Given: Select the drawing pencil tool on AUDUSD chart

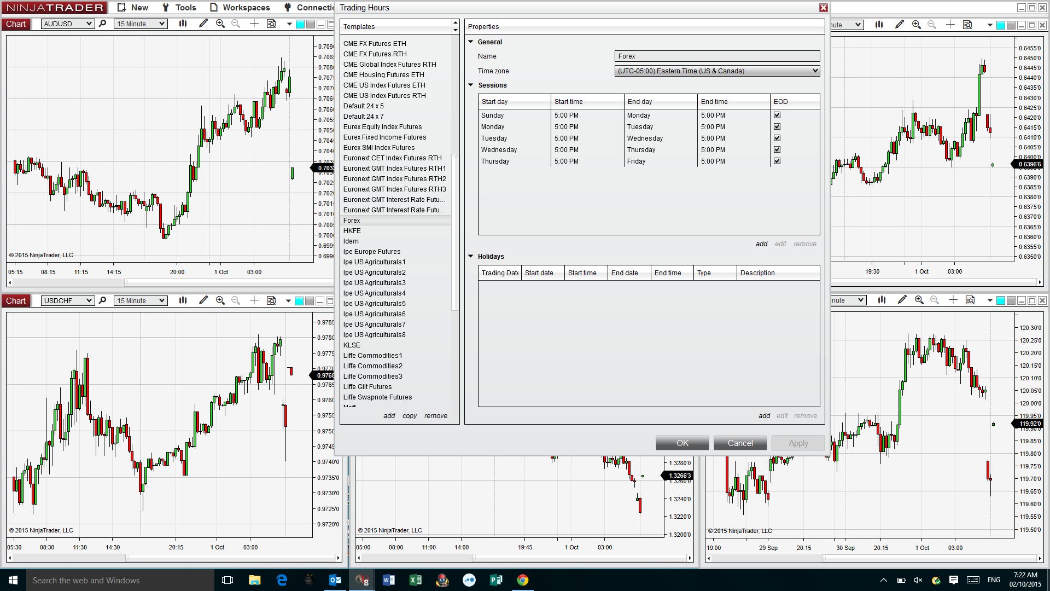Looking at the screenshot, I should click(x=203, y=24).
